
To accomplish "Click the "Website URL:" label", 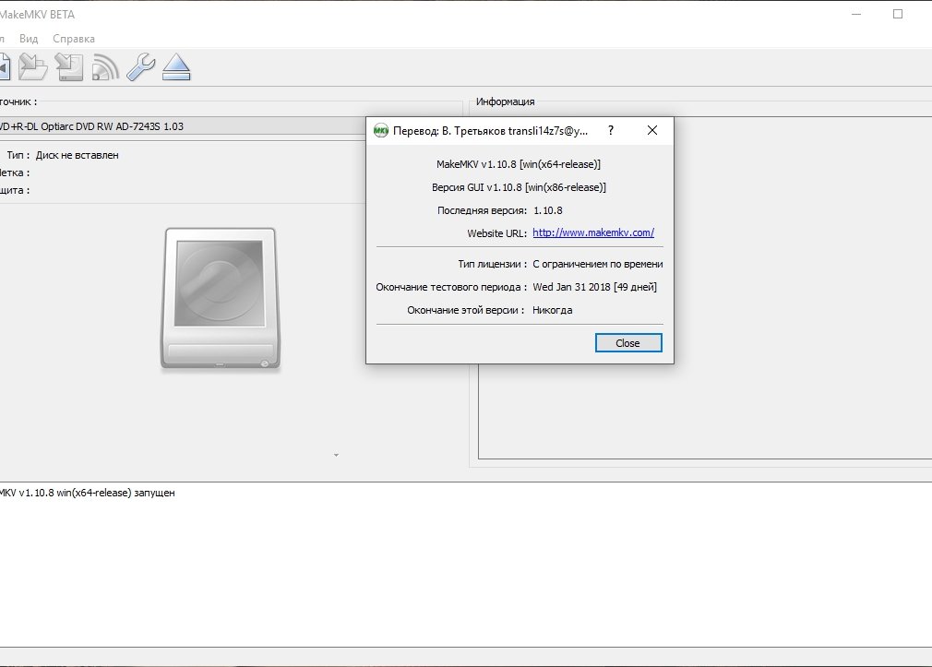I will 496,233.
